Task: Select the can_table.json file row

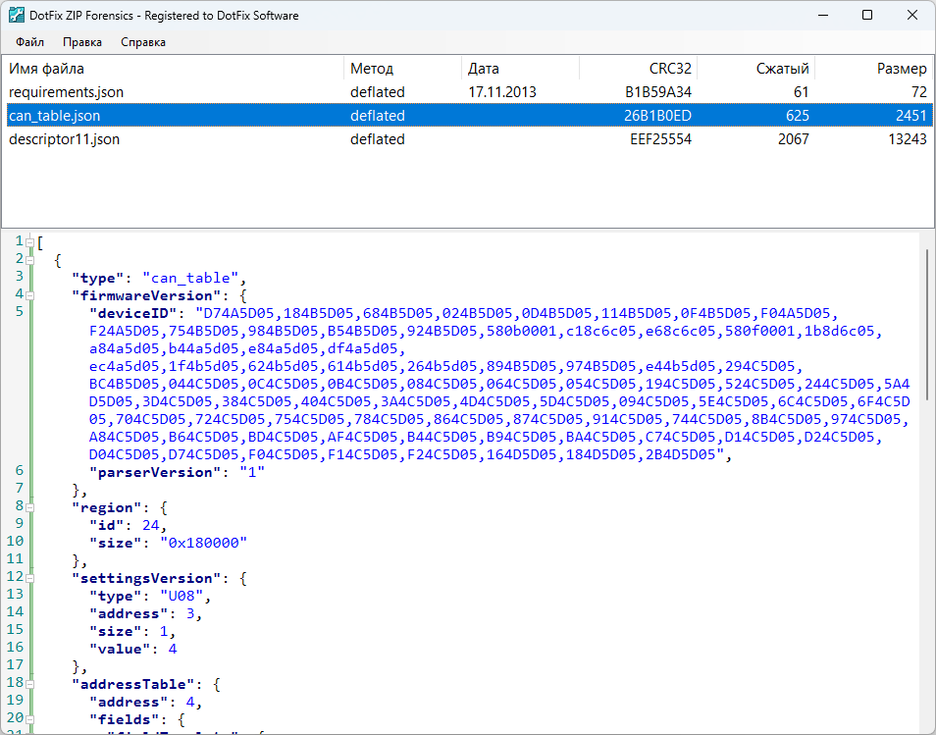Action: [468, 115]
